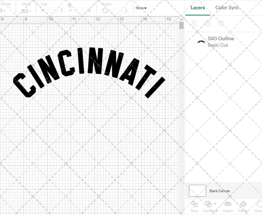Click the canvas vertical scrollbar
This screenshot has height=215, width=262.
click(181, 25)
